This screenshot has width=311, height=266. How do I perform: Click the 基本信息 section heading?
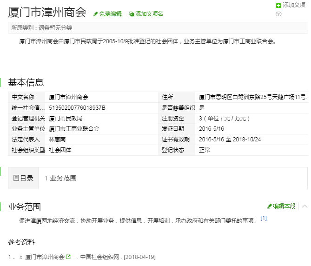[26, 82]
